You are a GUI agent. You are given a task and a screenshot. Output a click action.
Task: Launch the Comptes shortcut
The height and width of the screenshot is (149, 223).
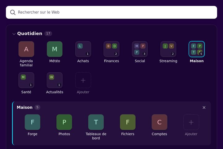pos(159,122)
